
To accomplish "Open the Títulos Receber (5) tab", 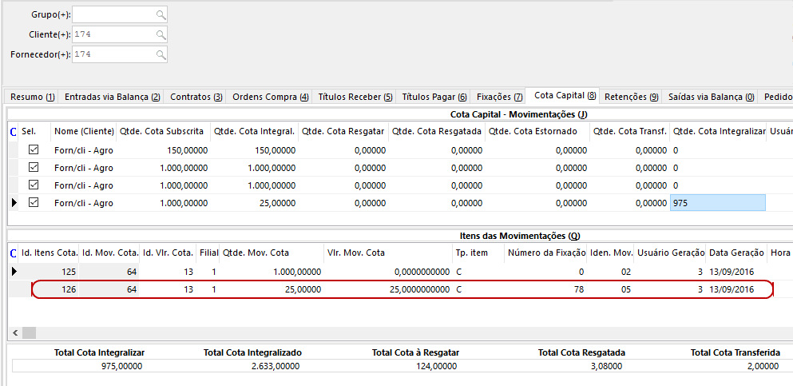I will pyautogui.click(x=355, y=97).
